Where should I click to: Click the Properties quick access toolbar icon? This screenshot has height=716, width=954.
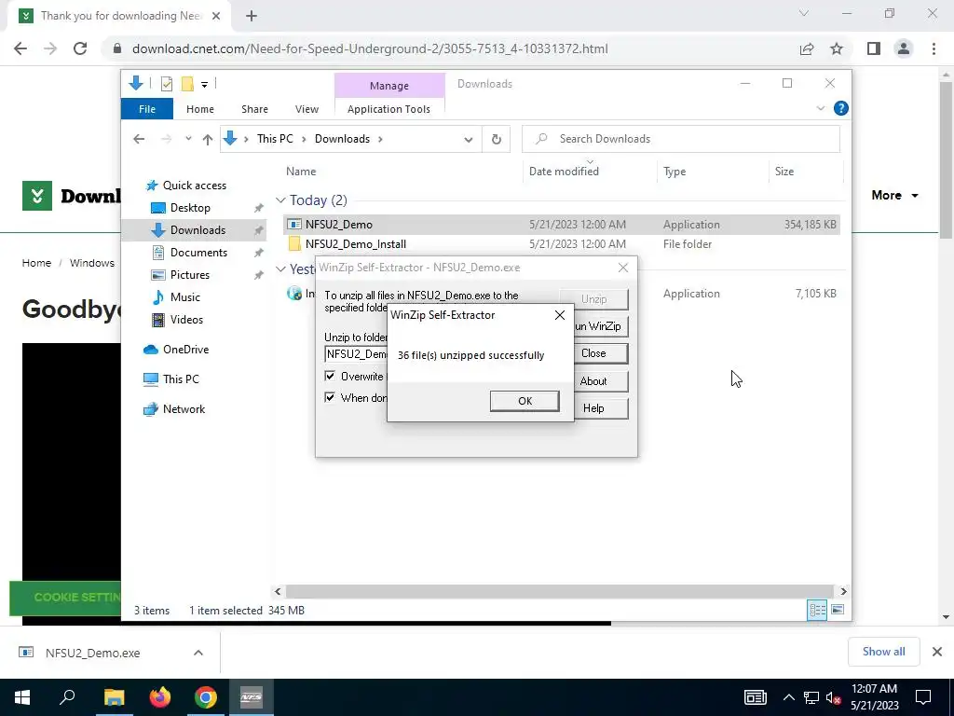tap(166, 84)
